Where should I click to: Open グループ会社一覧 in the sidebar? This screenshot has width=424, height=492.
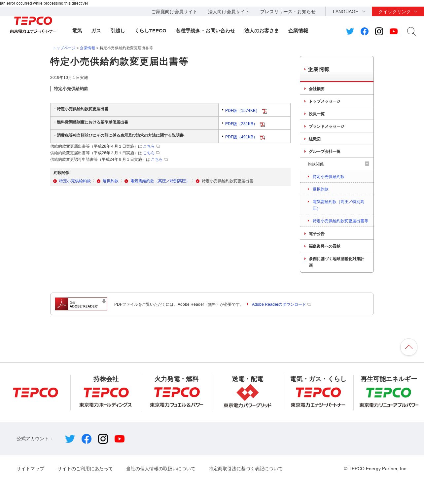coord(337,152)
